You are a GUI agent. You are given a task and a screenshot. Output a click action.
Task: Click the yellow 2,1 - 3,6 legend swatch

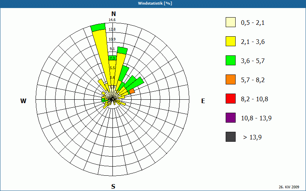231,41
